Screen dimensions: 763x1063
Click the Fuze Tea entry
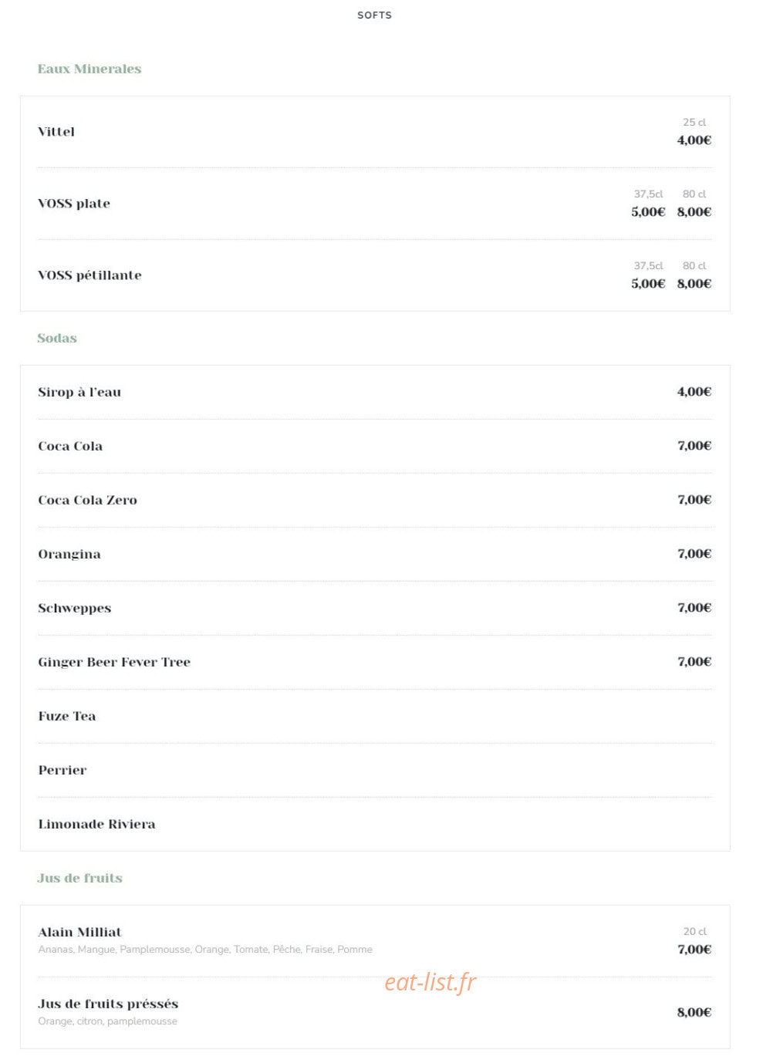click(67, 716)
